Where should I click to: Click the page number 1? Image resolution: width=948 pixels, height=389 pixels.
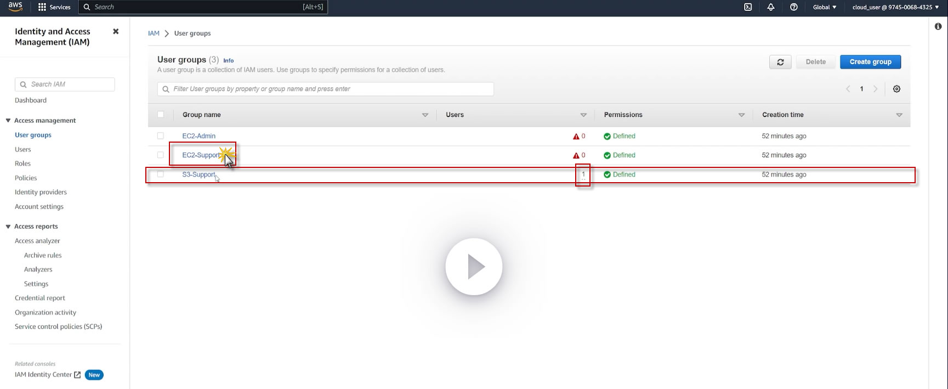[861, 89]
